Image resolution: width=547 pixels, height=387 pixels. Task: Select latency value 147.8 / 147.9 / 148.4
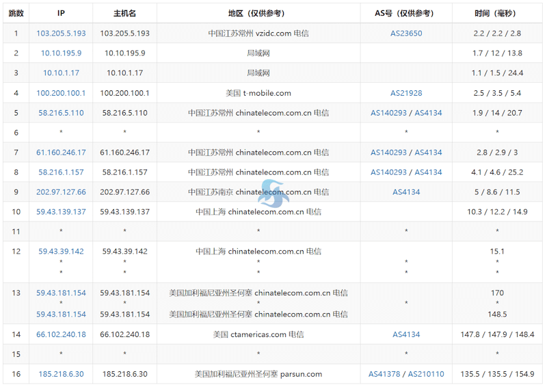pos(497,334)
